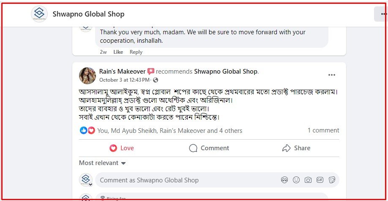Click the Shwapno Global Shop logo in header

(x=39, y=14)
